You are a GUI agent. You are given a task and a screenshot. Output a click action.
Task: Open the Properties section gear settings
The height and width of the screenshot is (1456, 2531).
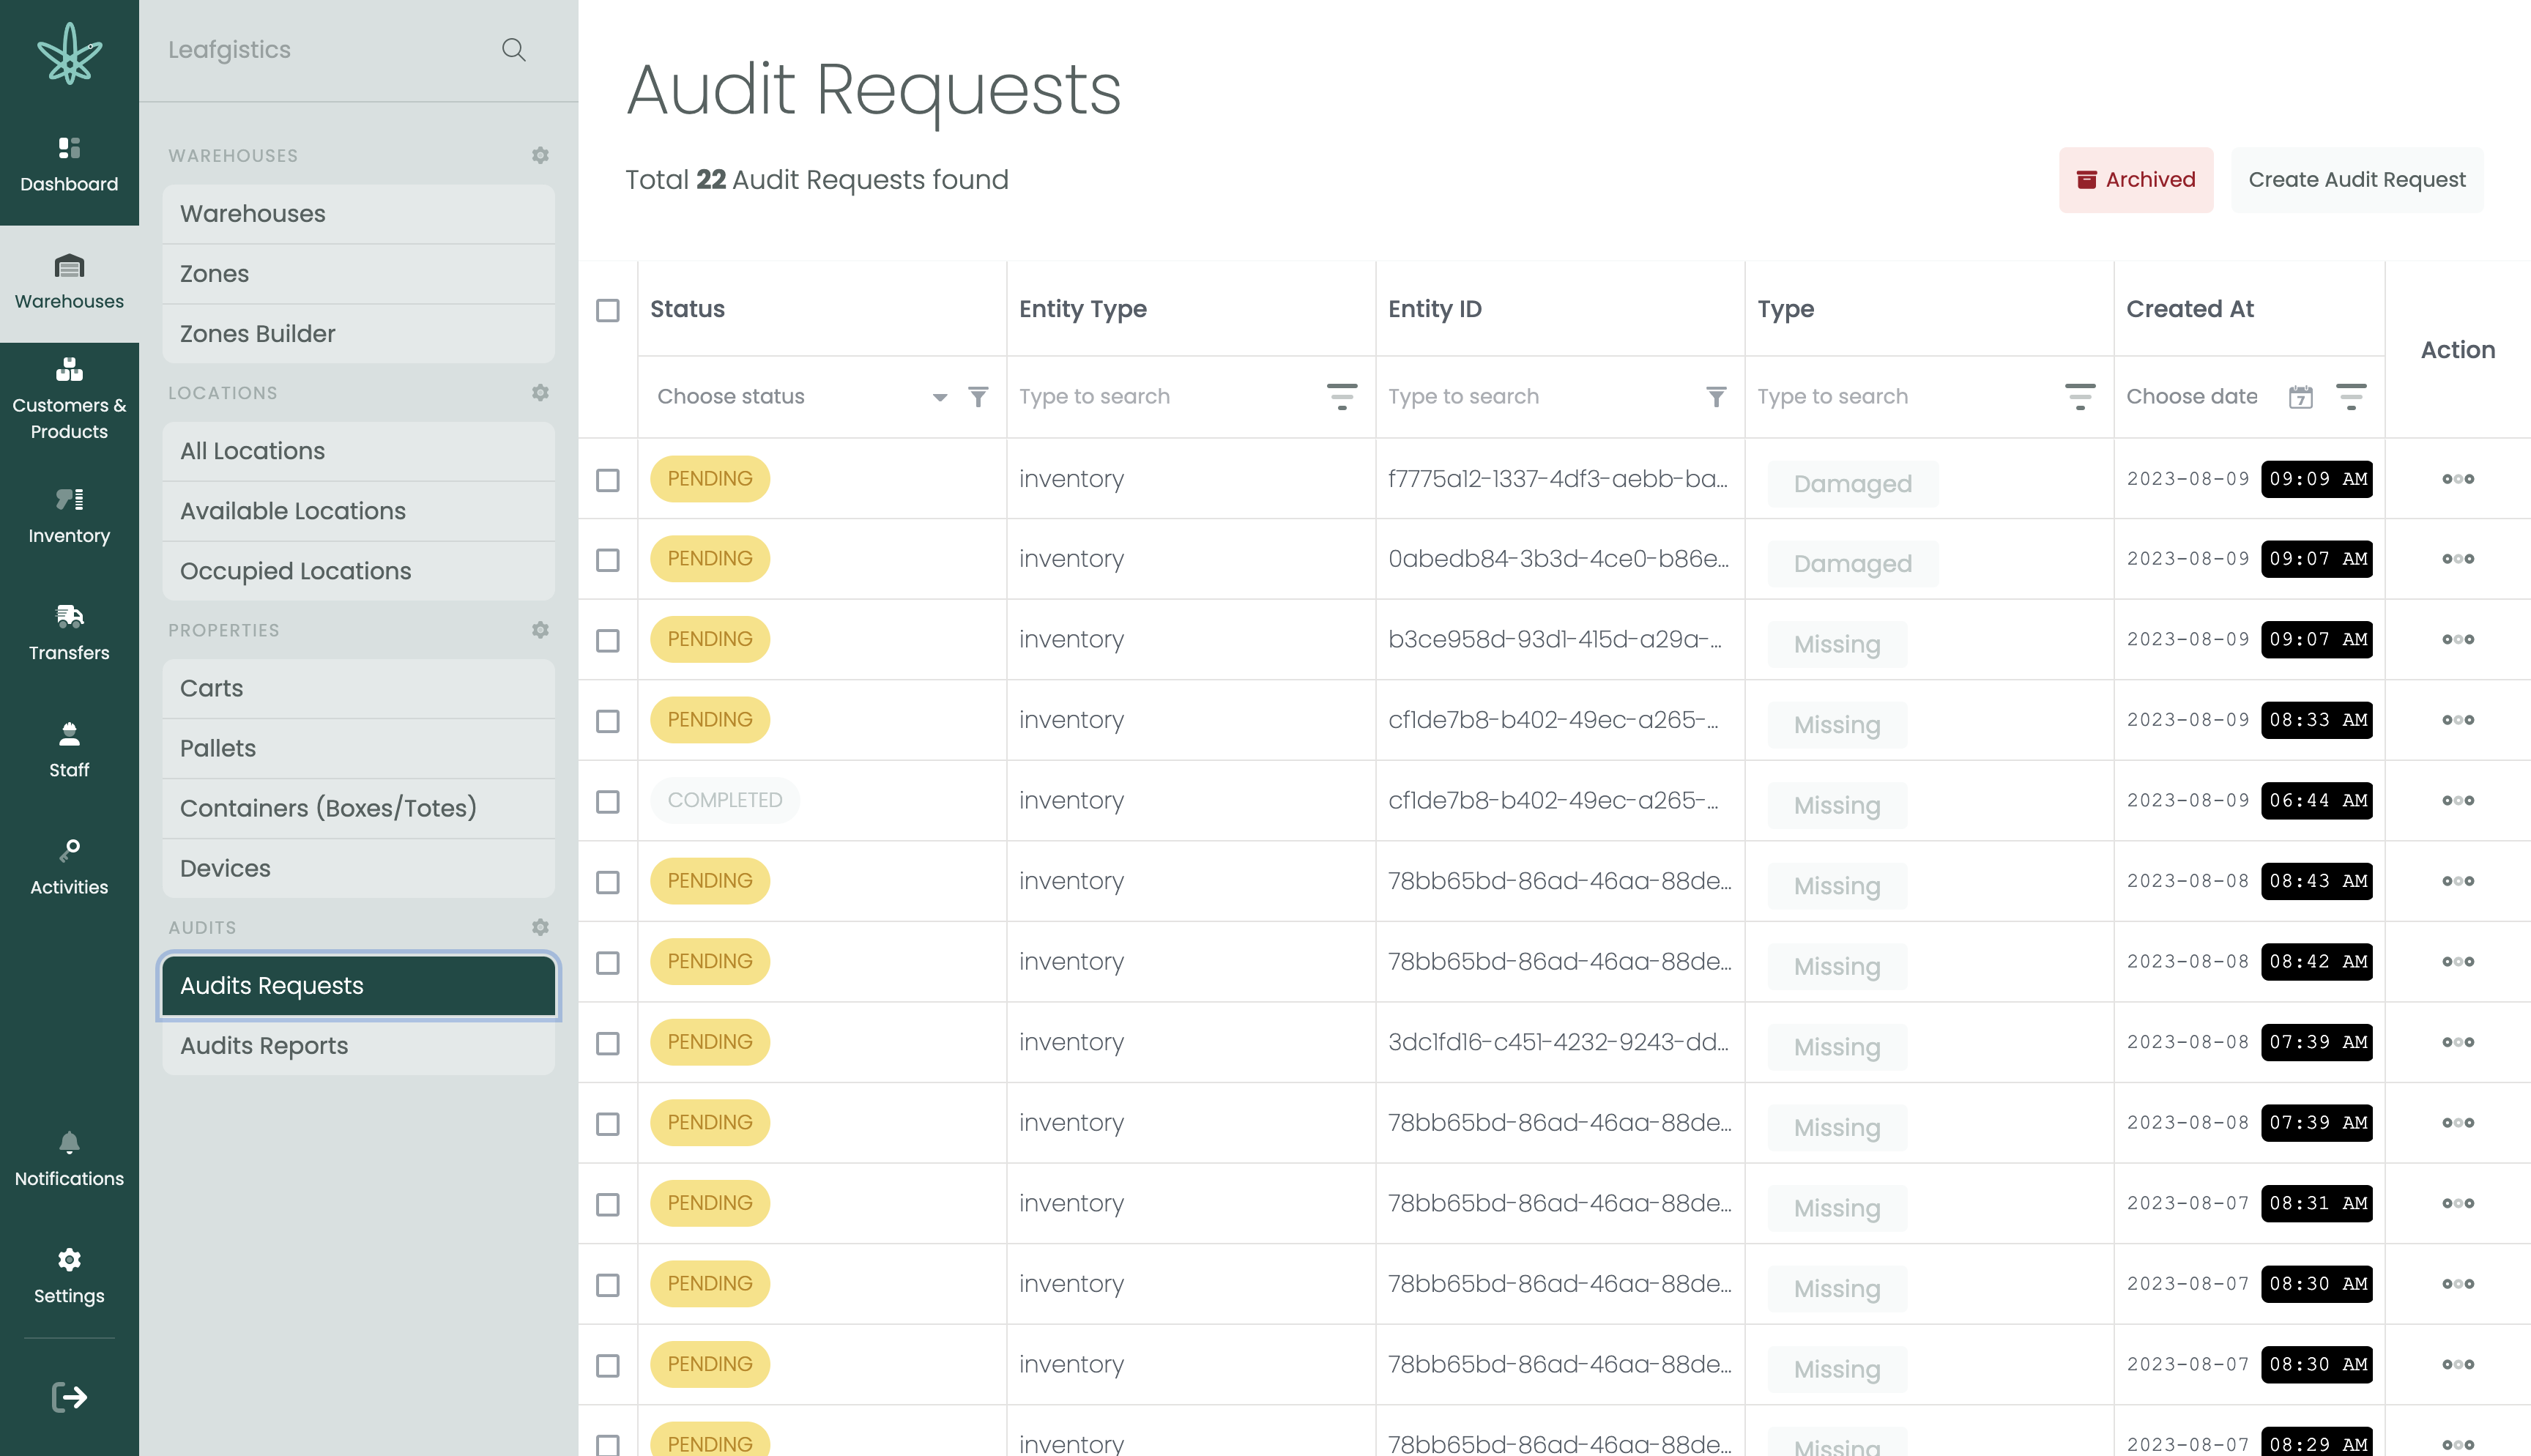pyautogui.click(x=540, y=630)
